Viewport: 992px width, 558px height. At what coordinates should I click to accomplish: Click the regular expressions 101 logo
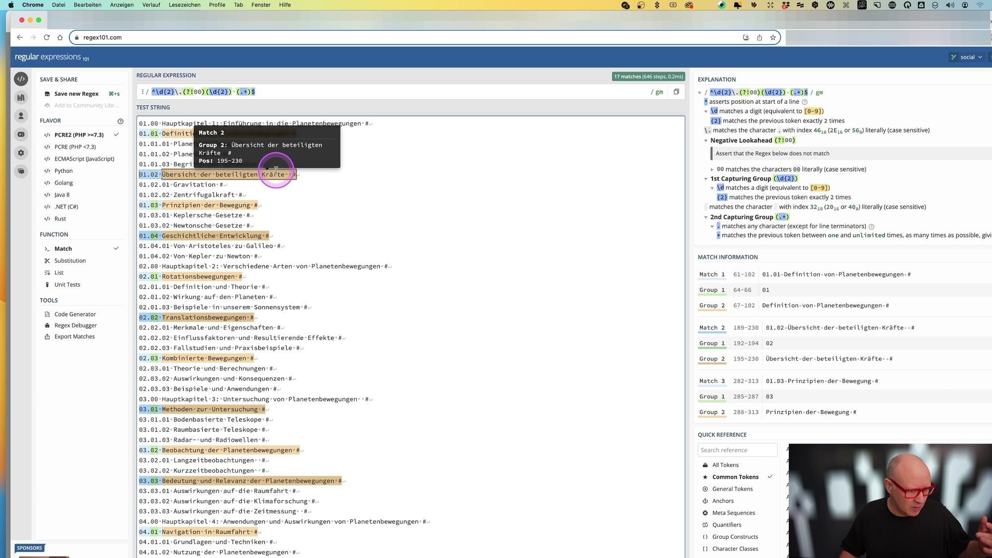tap(52, 57)
